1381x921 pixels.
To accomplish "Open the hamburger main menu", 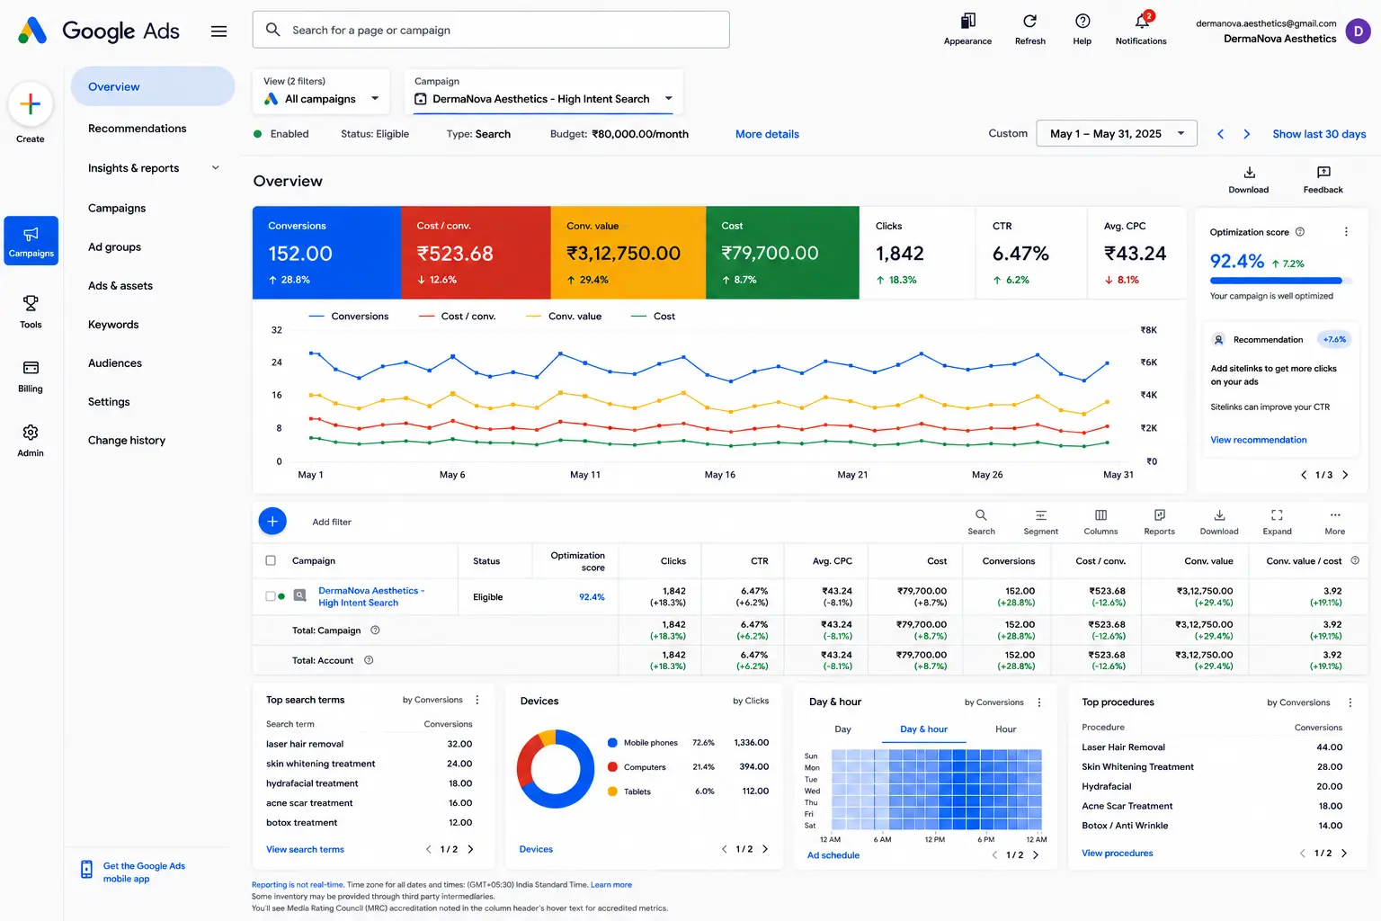I will coord(218,31).
